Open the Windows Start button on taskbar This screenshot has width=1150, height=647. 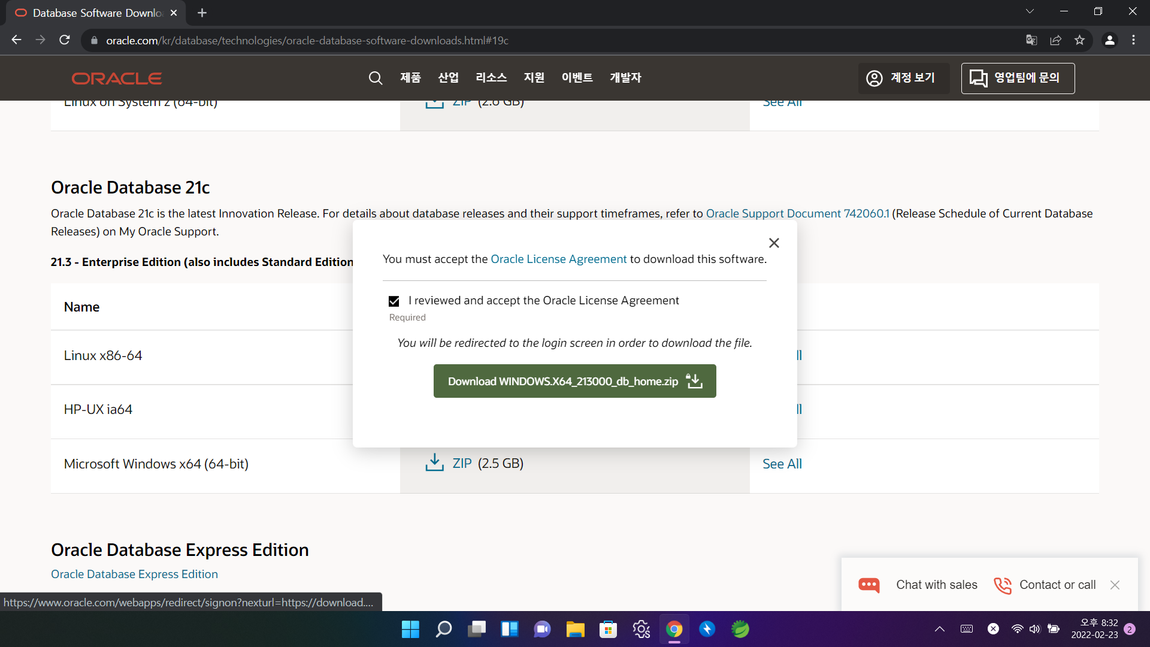tap(410, 629)
